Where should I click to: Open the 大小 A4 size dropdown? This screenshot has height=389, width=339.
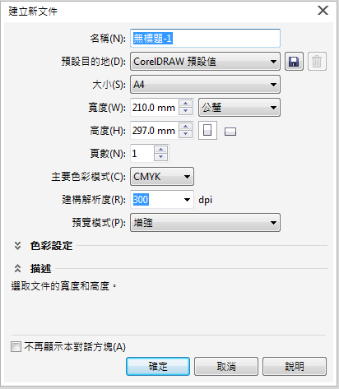click(x=205, y=85)
